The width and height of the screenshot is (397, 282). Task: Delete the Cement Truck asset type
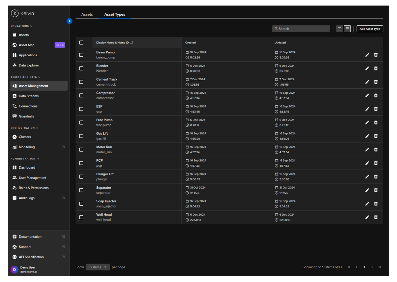pyautogui.click(x=376, y=82)
